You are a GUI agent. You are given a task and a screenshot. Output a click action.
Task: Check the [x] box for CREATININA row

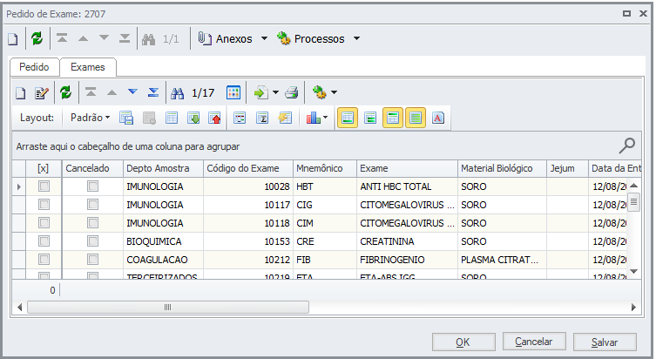click(x=44, y=241)
